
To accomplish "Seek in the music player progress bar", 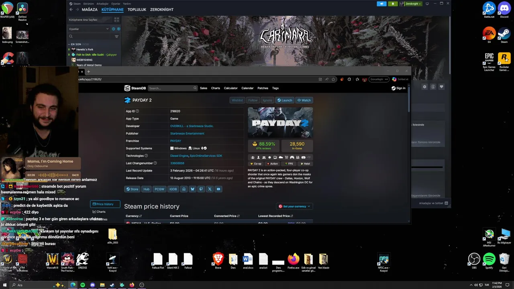I will (53, 175).
